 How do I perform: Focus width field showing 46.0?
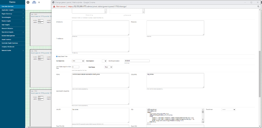coord(41,59)
